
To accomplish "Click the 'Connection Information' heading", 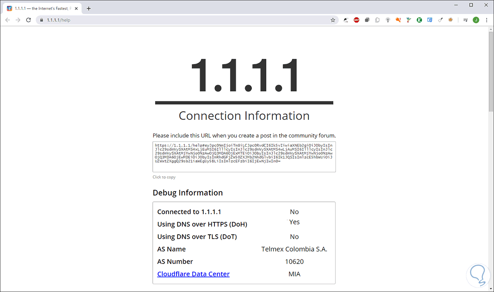I will click(244, 116).
